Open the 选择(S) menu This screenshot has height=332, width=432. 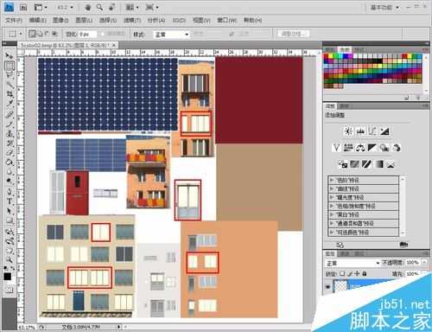[108, 20]
